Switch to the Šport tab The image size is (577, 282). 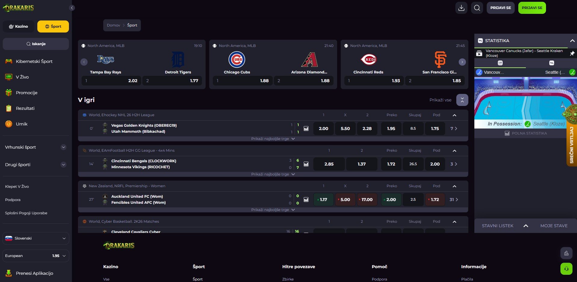(53, 26)
